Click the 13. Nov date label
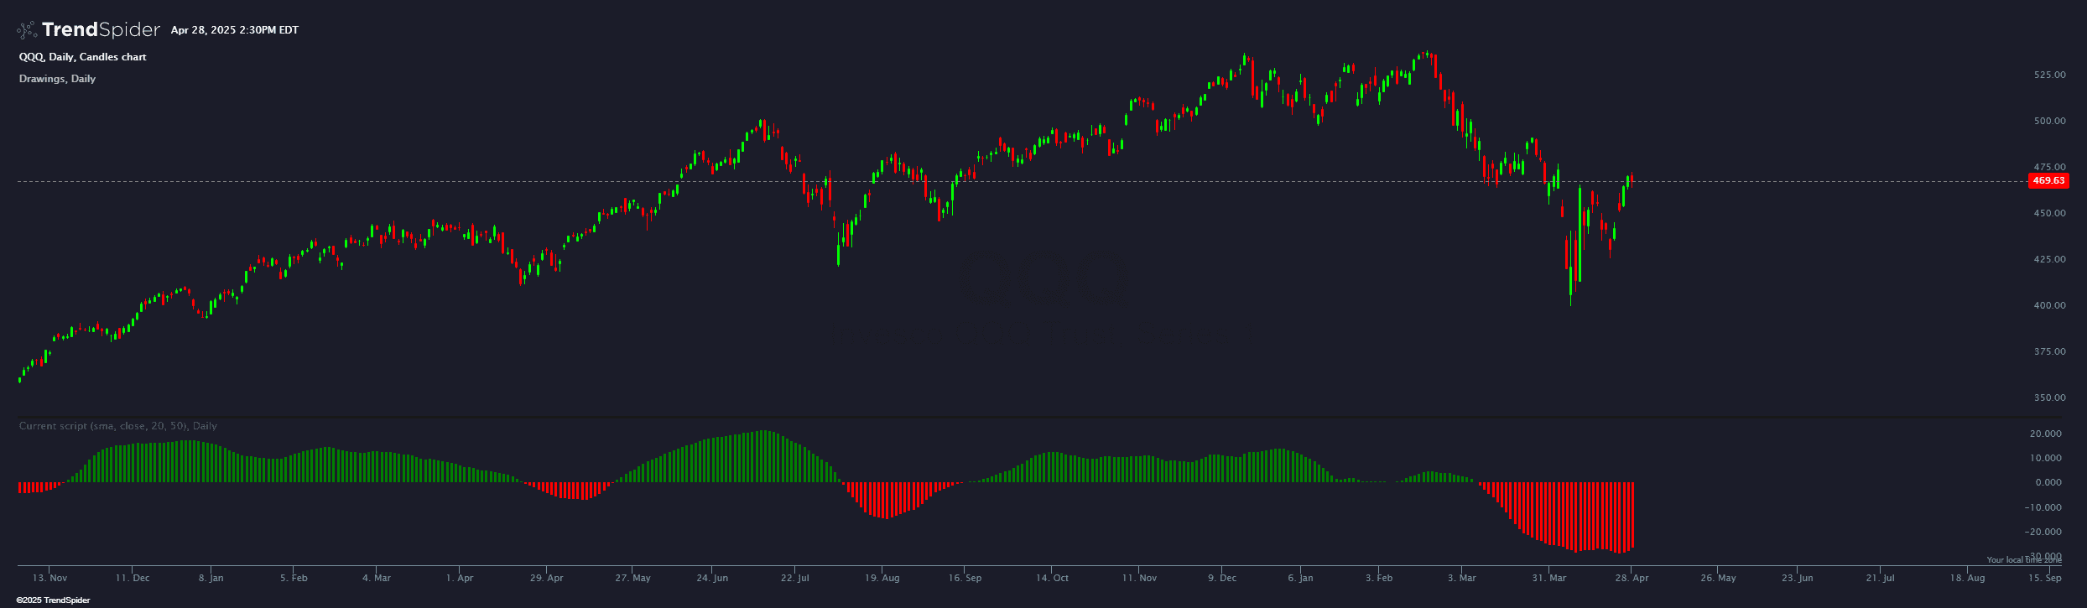 click(49, 578)
